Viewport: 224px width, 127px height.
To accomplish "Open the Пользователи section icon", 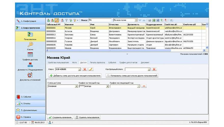I will tap(30, 35).
